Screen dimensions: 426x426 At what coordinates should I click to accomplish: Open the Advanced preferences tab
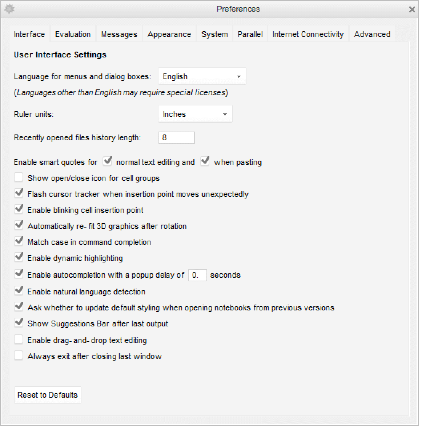pyautogui.click(x=372, y=34)
